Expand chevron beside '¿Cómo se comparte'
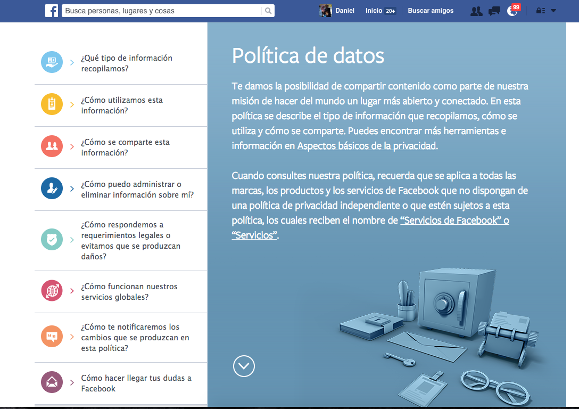The image size is (579, 409). point(72,146)
